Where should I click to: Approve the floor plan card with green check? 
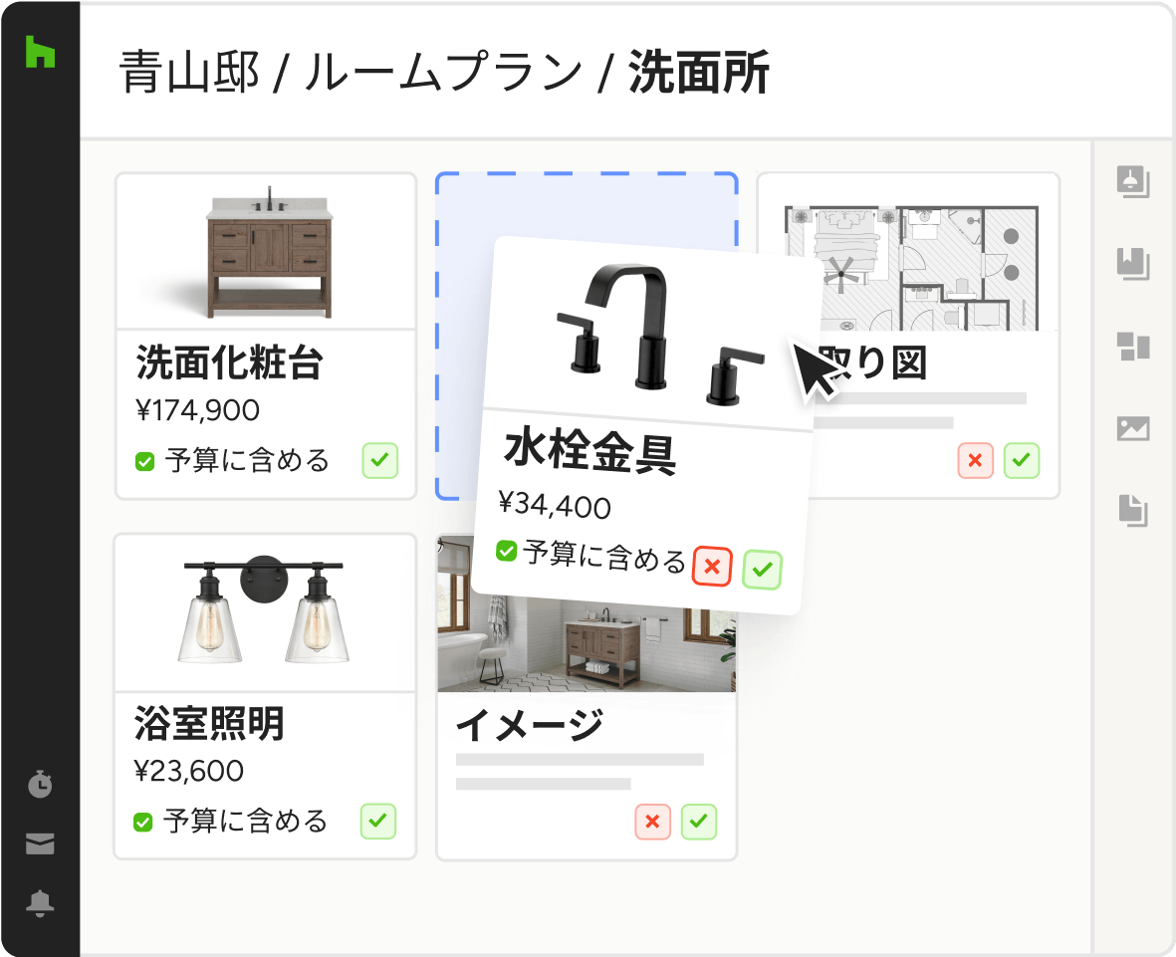[x=1022, y=460]
